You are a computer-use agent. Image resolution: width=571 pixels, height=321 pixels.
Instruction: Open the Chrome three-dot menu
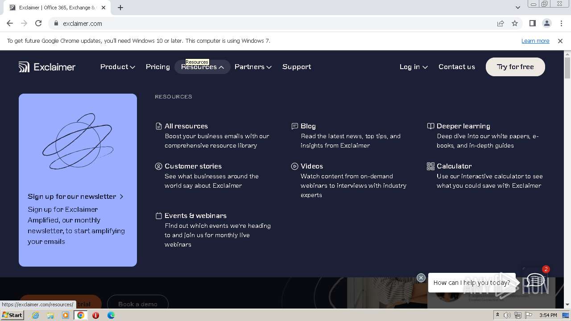point(561,23)
